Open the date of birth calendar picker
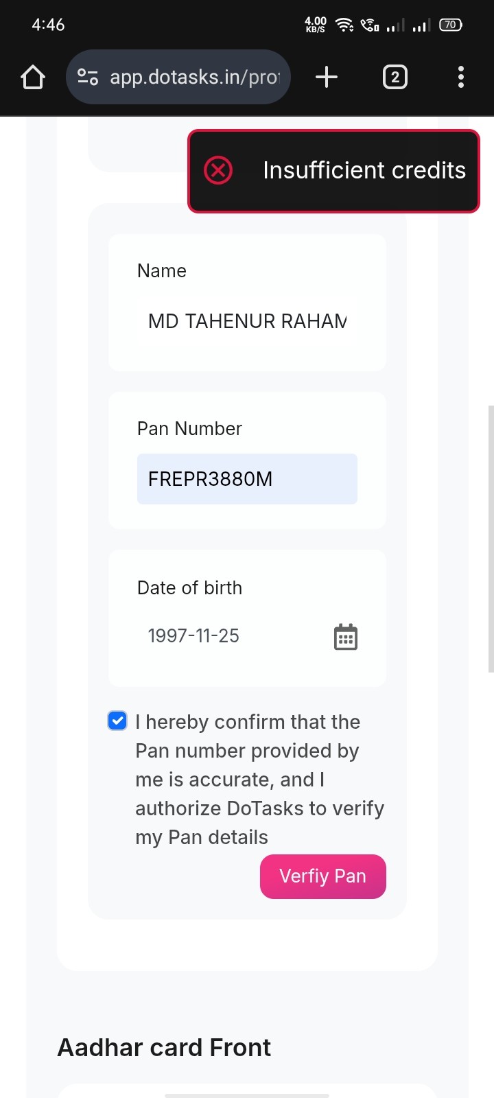Image resolution: width=494 pixels, height=1098 pixels. pyautogui.click(x=345, y=637)
